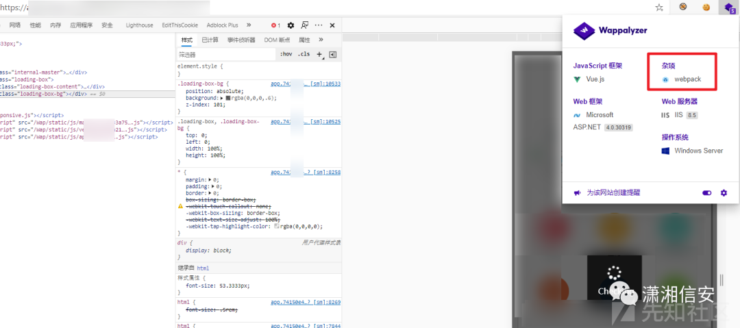Focus the 筛选器 filter input

click(227, 55)
